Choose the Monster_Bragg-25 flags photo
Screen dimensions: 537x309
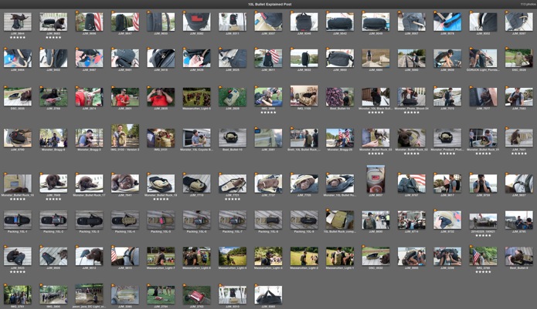pyautogui.click(x=340, y=138)
